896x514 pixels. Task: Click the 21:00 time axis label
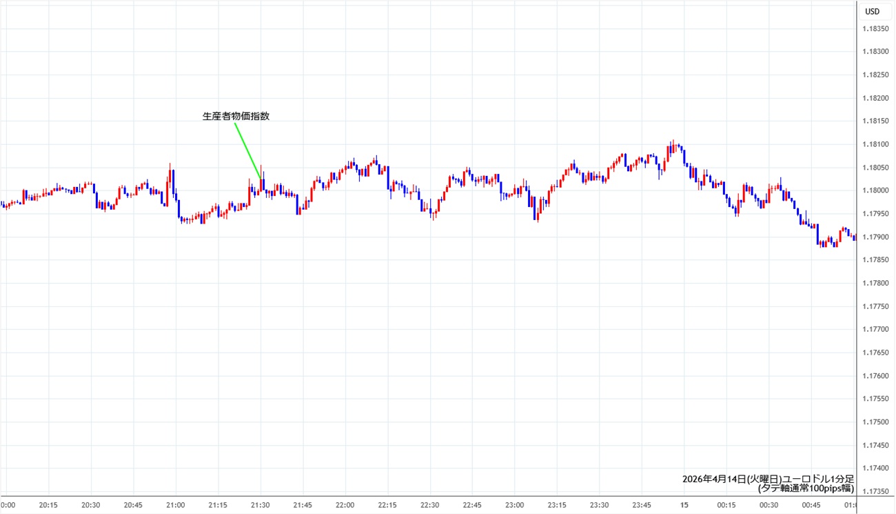tap(176, 505)
